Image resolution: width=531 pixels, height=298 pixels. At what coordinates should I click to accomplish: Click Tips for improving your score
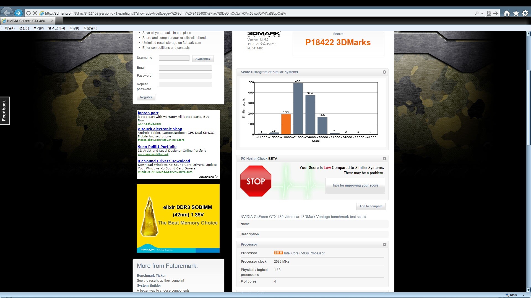pos(355,185)
